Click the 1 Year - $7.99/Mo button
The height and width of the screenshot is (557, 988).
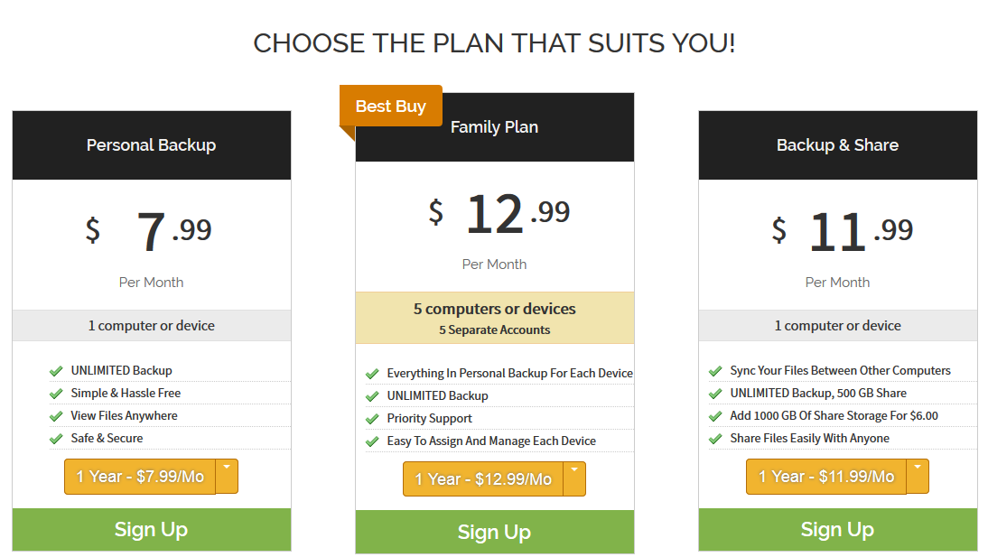[140, 477]
